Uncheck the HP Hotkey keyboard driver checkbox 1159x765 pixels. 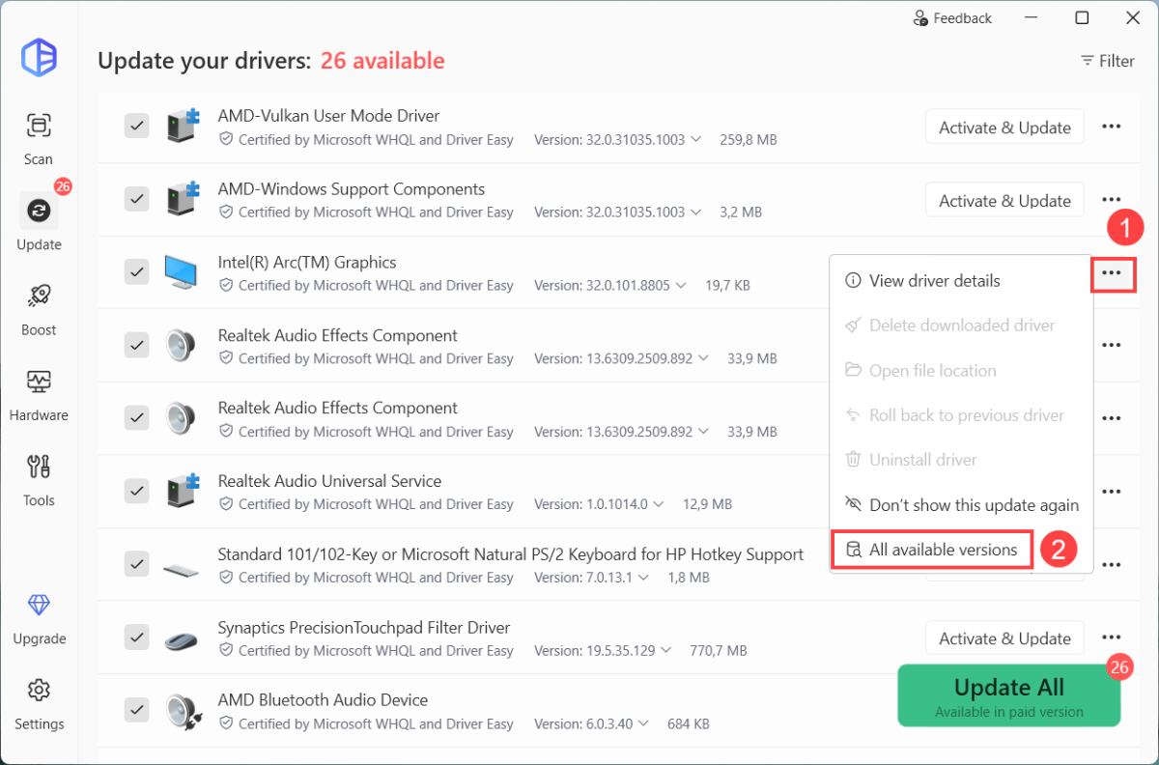(x=137, y=564)
